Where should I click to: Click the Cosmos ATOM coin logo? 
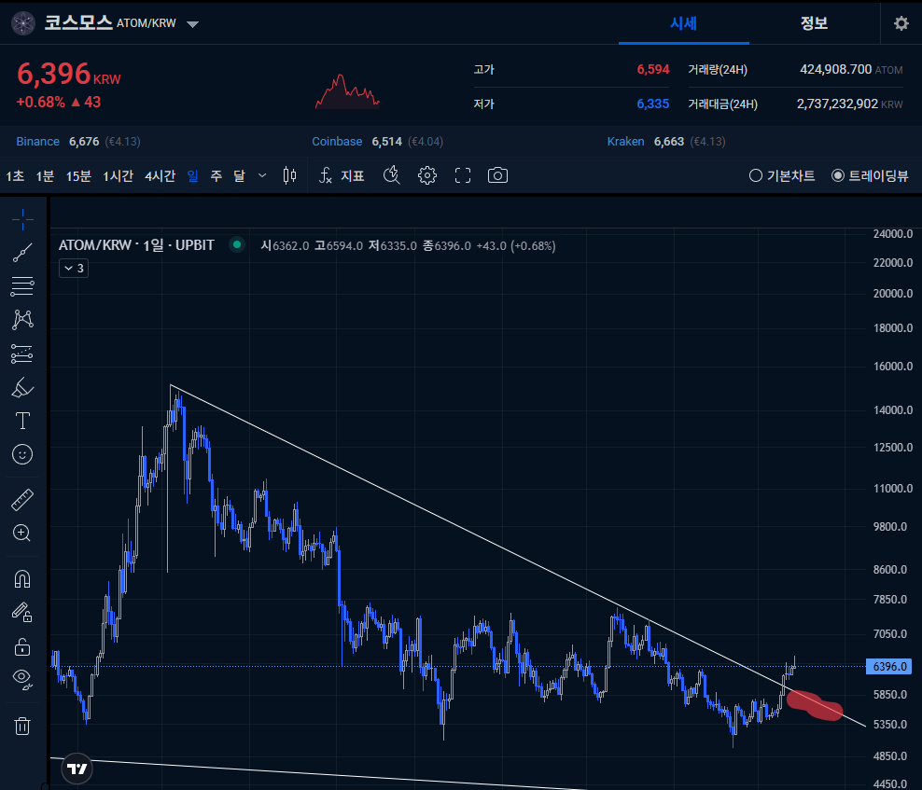pos(23,23)
